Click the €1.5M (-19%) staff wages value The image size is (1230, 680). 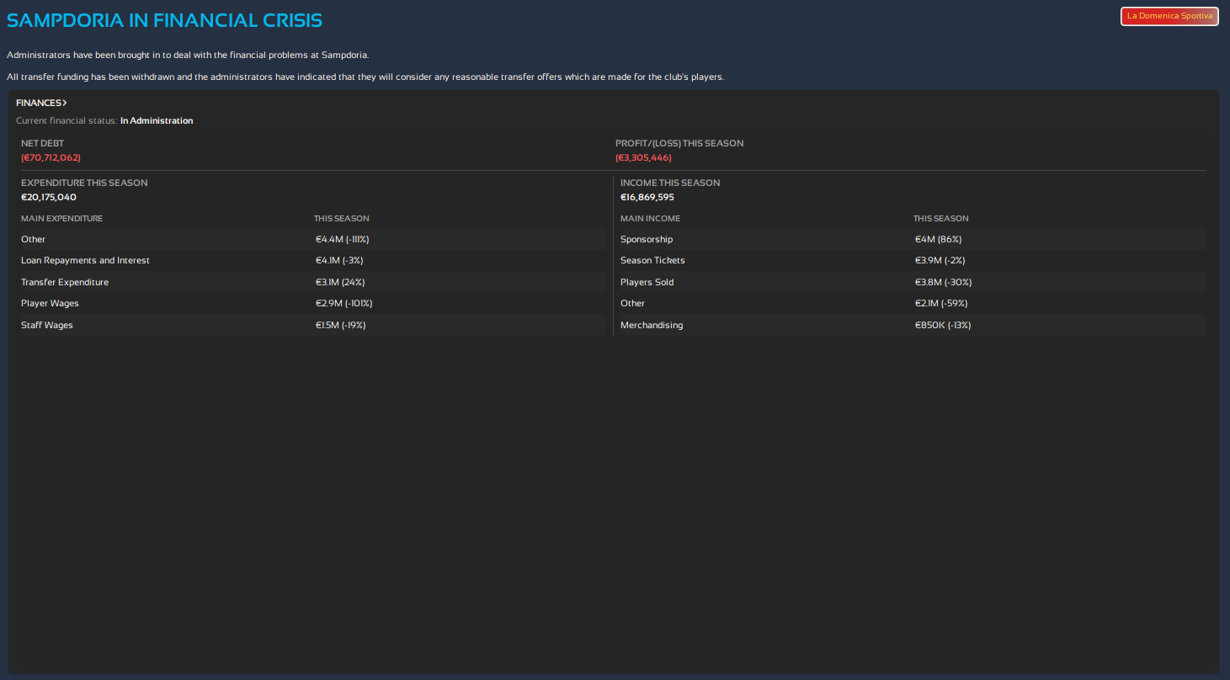point(341,325)
